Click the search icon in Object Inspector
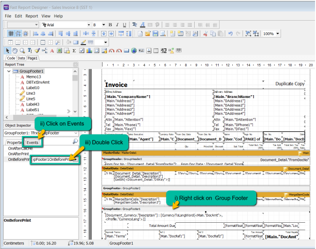Screen dimensions: 316x249 point(75,142)
